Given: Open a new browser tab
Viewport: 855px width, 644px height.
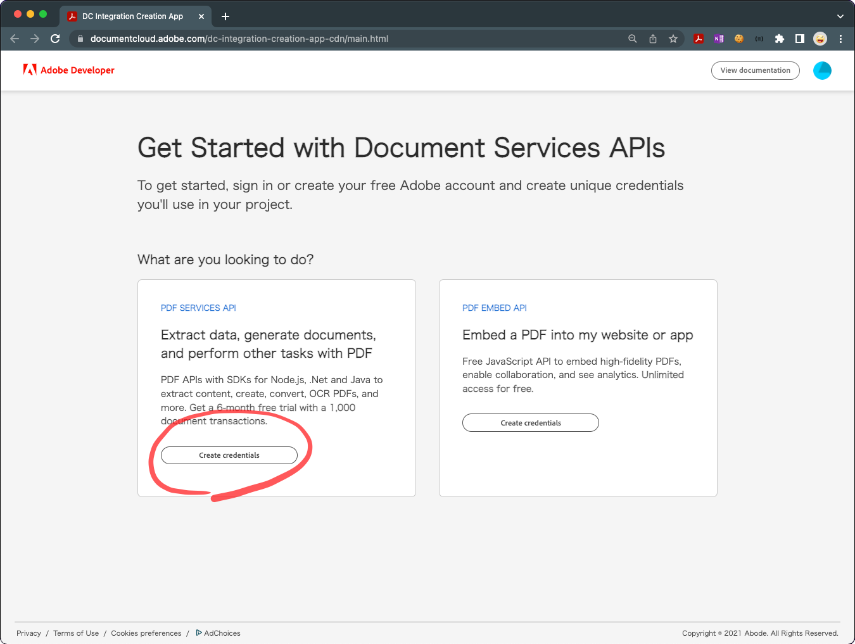Looking at the screenshot, I should (225, 16).
